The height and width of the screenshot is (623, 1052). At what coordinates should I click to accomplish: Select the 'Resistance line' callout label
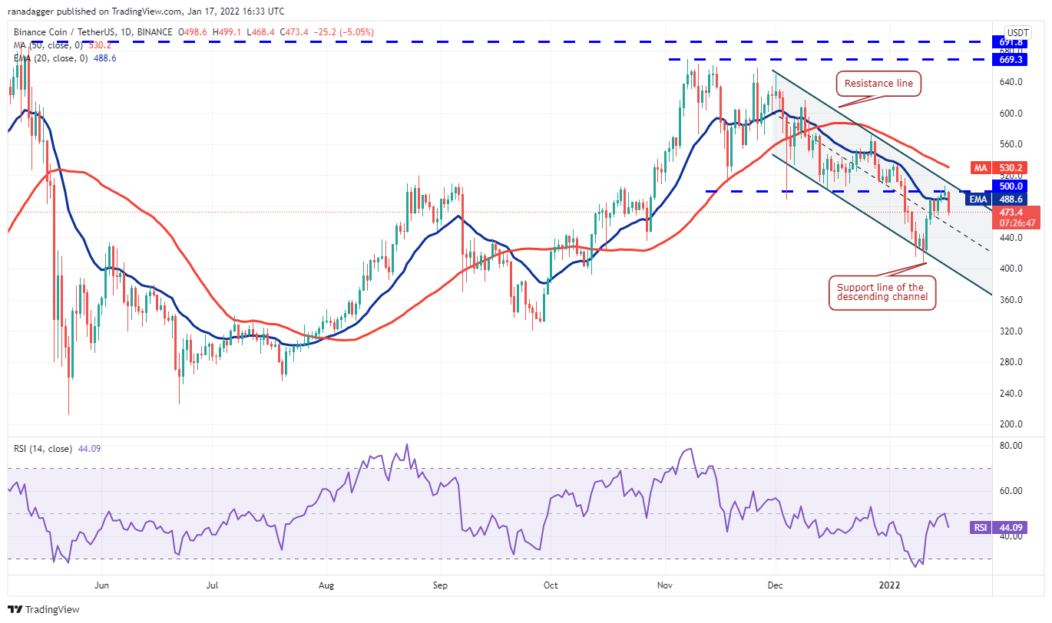click(x=878, y=84)
